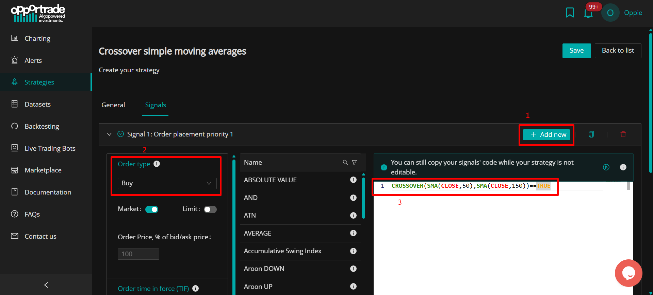Click the Oppie profile avatar

pos(610,13)
